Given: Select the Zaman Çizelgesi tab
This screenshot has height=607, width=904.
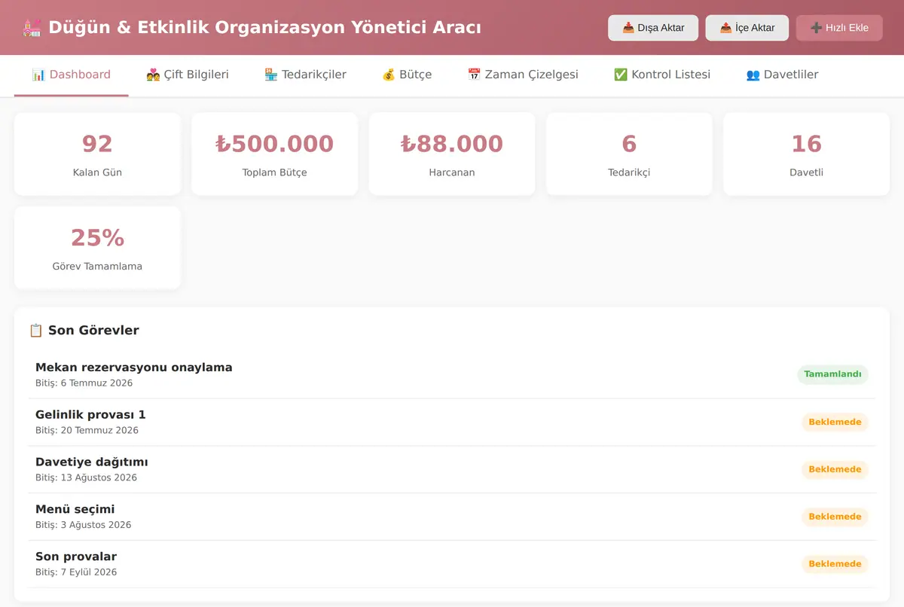Looking at the screenshot, I should point(523,75).
